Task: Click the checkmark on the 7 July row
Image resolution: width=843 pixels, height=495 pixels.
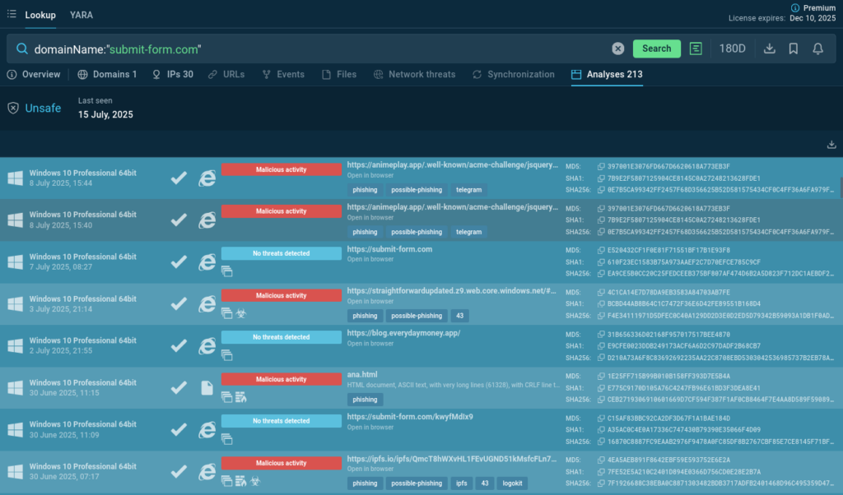Action: (x=179, y=262)
